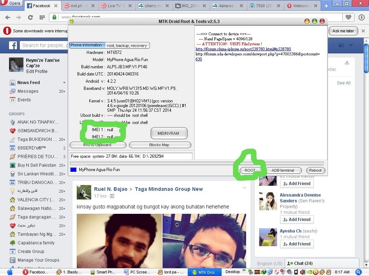
Task: Open the china-iphone forum link
Action: [243, 49]
